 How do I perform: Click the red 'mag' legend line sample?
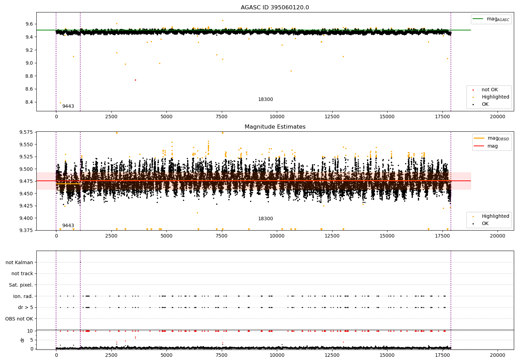(x=479, y=146)
